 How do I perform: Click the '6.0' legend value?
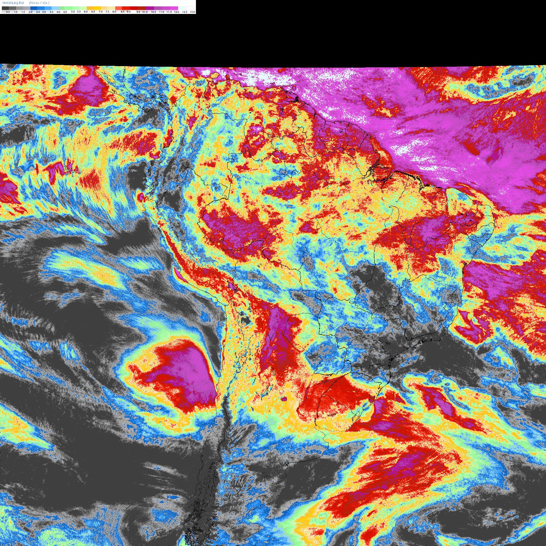click(86, 12)
